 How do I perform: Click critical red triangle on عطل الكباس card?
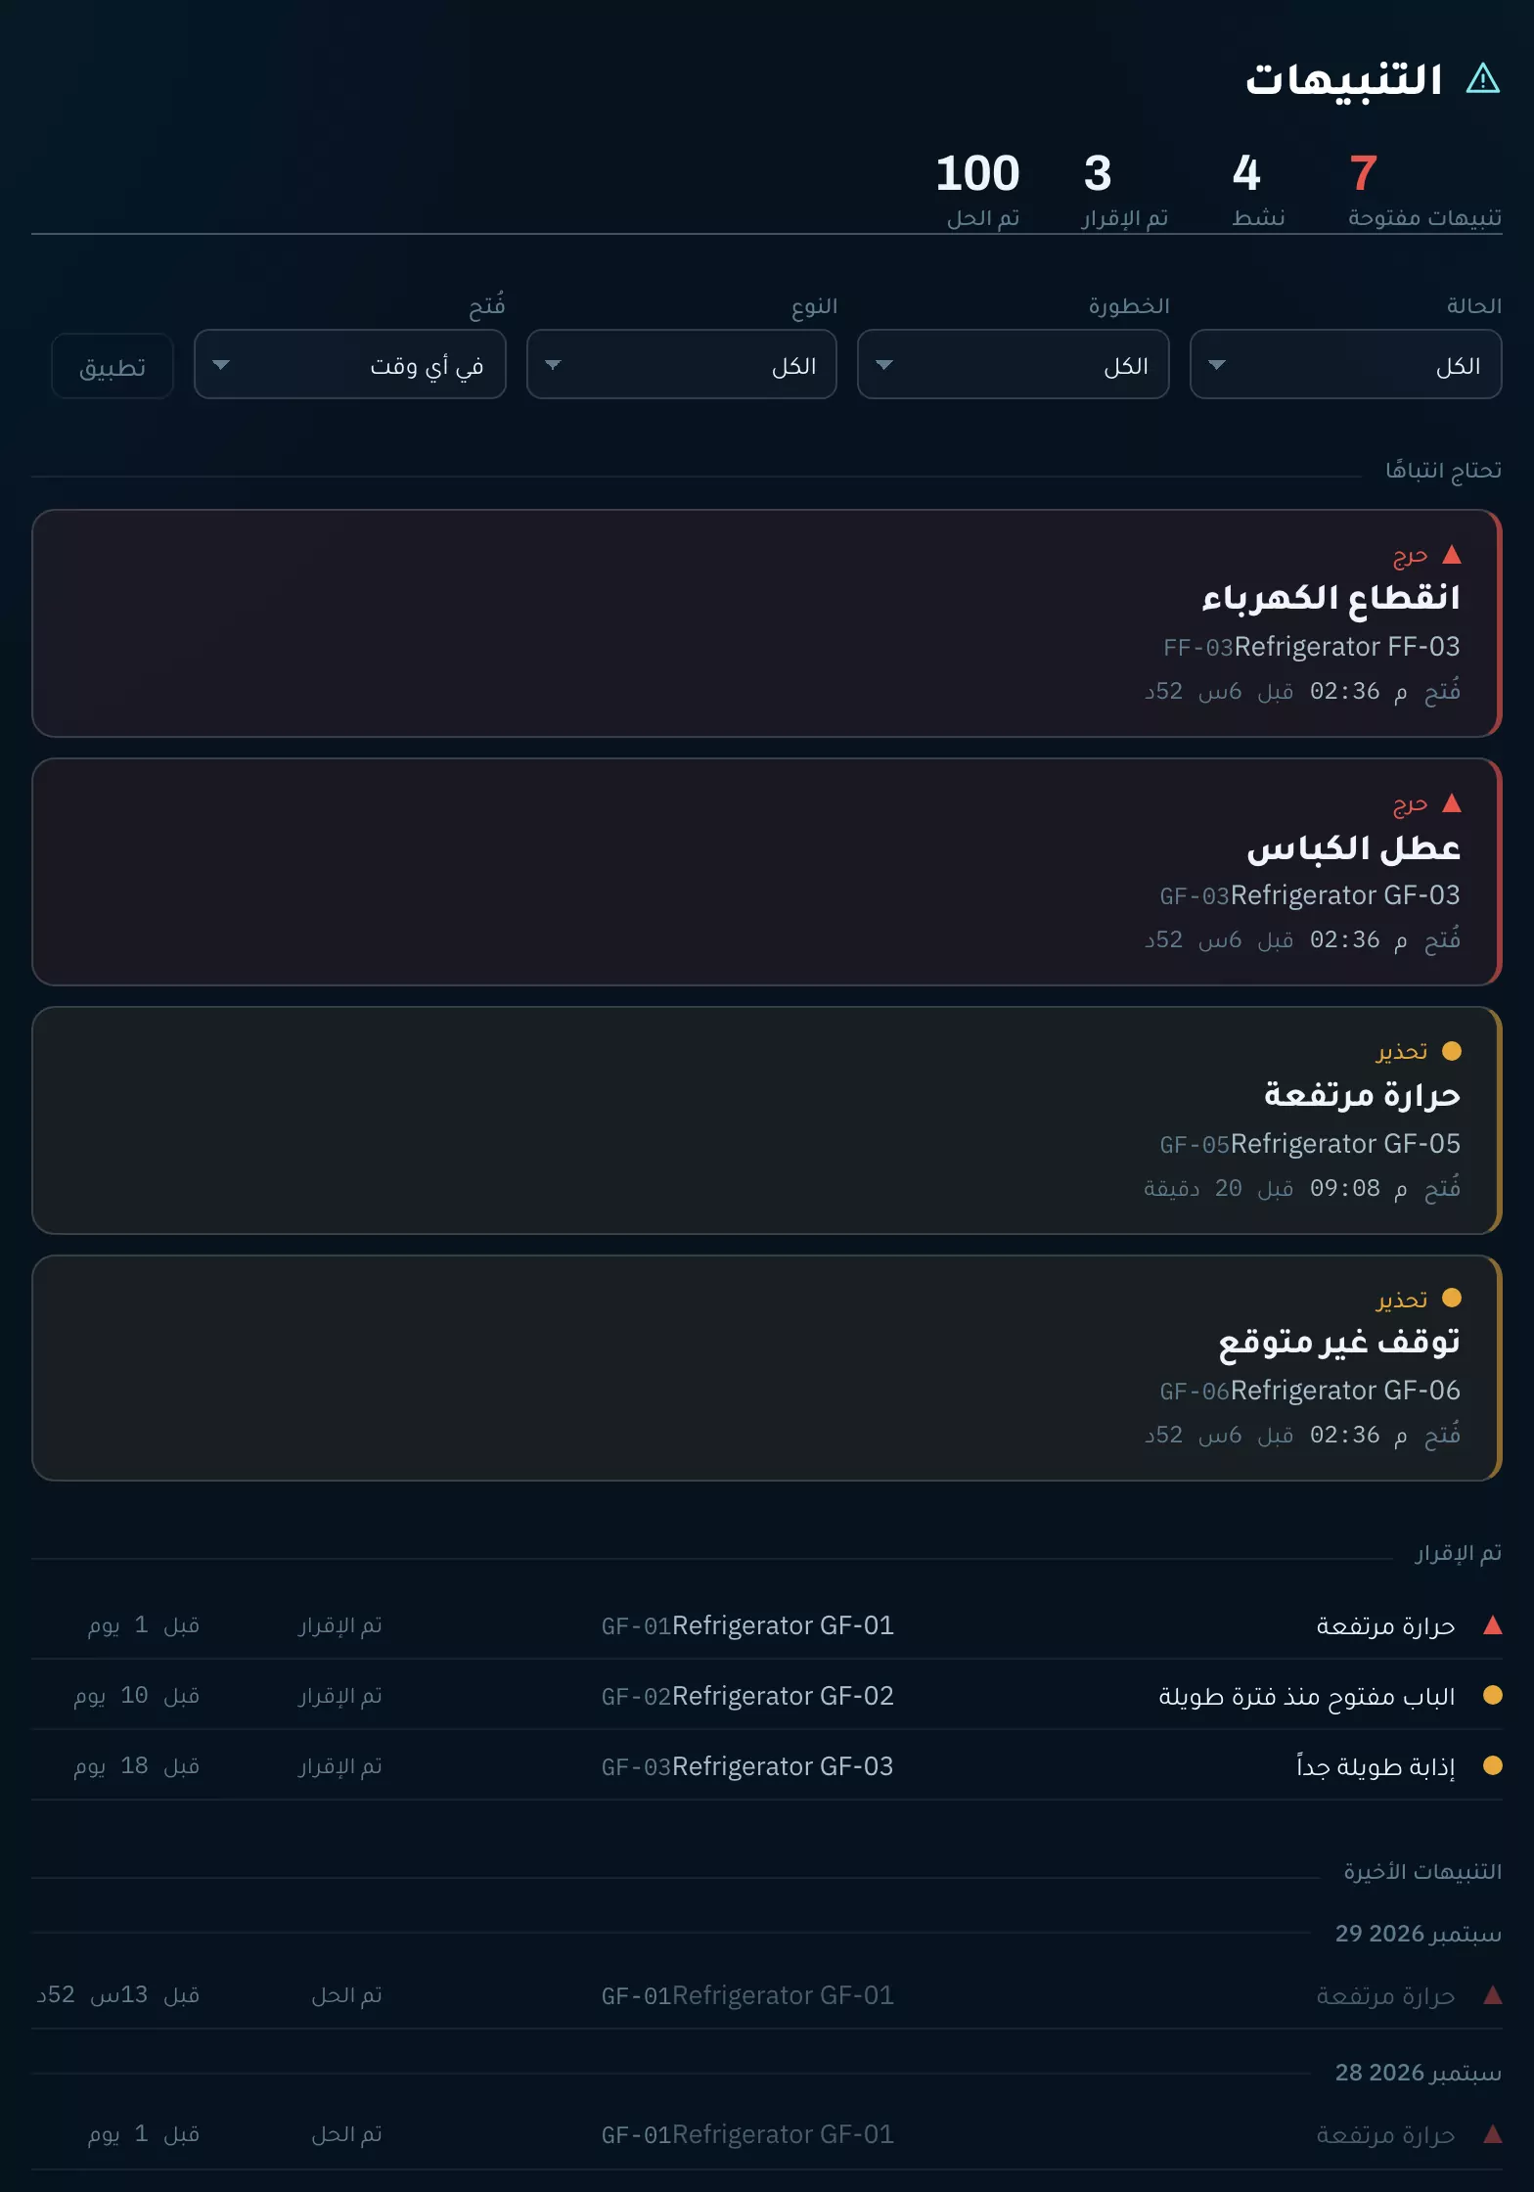[x=1452, y=803]
